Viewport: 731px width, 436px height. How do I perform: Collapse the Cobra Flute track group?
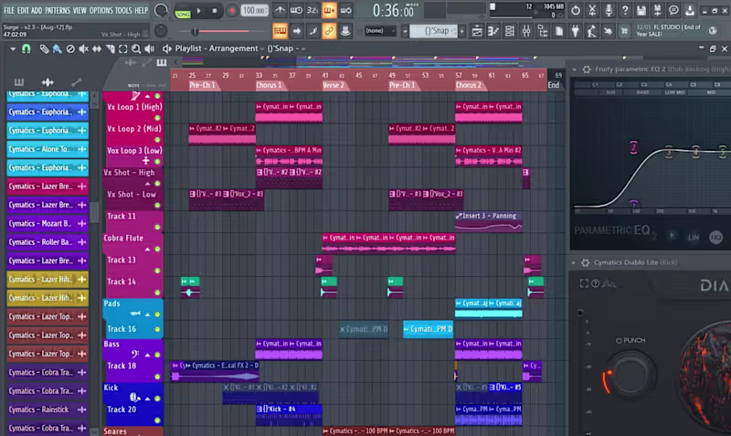[148, 249]
